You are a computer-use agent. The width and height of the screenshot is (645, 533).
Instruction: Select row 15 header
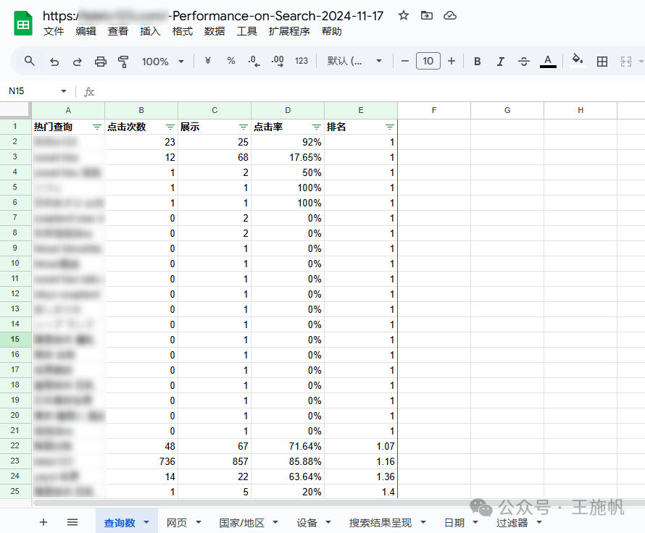(x=15, y=340)
